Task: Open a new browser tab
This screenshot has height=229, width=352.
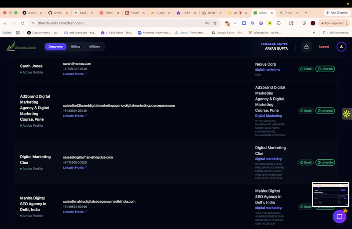Action: click(306, 13)
